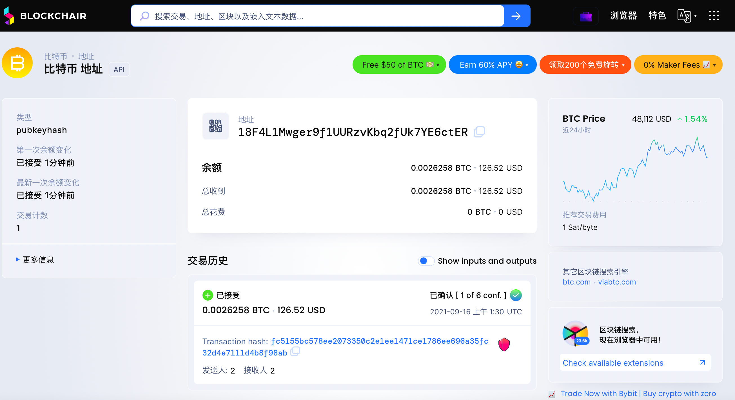Screen dimensions: 735x400
Task: Open the Earn 60% APY dropdown
Action: pyautogui.click(x=492, y=65)
